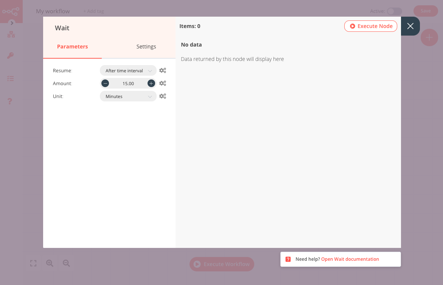Image resolution: width=443 pixels, height=285 pixels.
Task: Close the Wait node panel
Action: (410, 26)
